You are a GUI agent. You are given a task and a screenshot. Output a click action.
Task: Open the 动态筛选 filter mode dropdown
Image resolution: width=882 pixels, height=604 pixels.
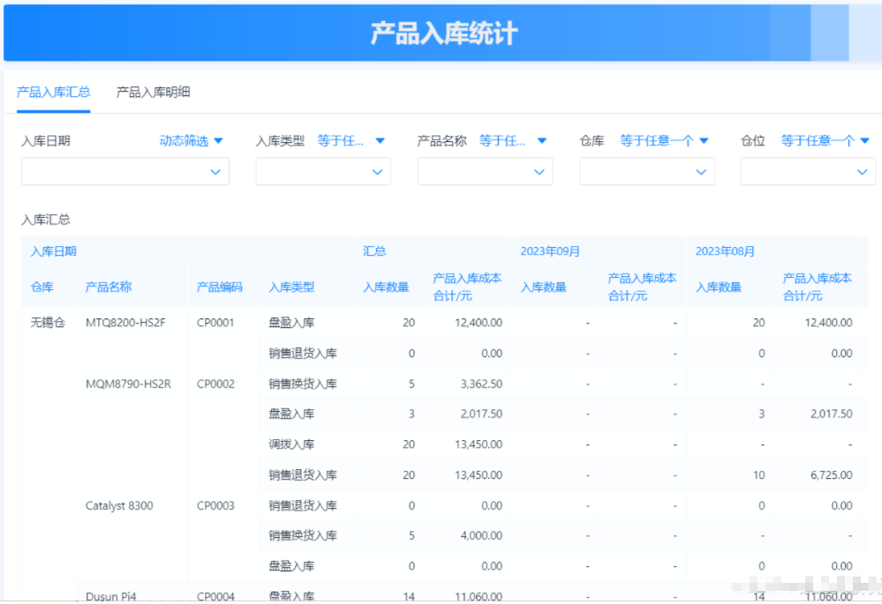[x=192, y=141]
